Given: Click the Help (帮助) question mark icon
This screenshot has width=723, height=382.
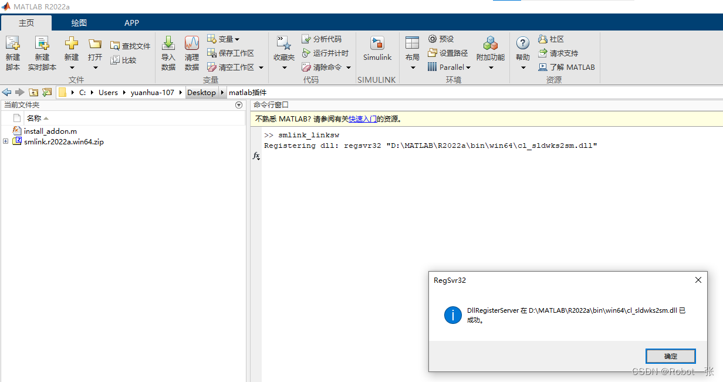Looking at the screenshot, I should click(523, 43).
